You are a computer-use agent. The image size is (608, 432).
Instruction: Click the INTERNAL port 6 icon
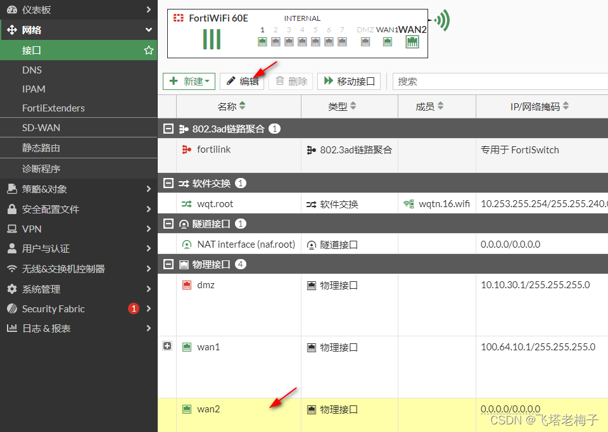(x=329, y=42)
